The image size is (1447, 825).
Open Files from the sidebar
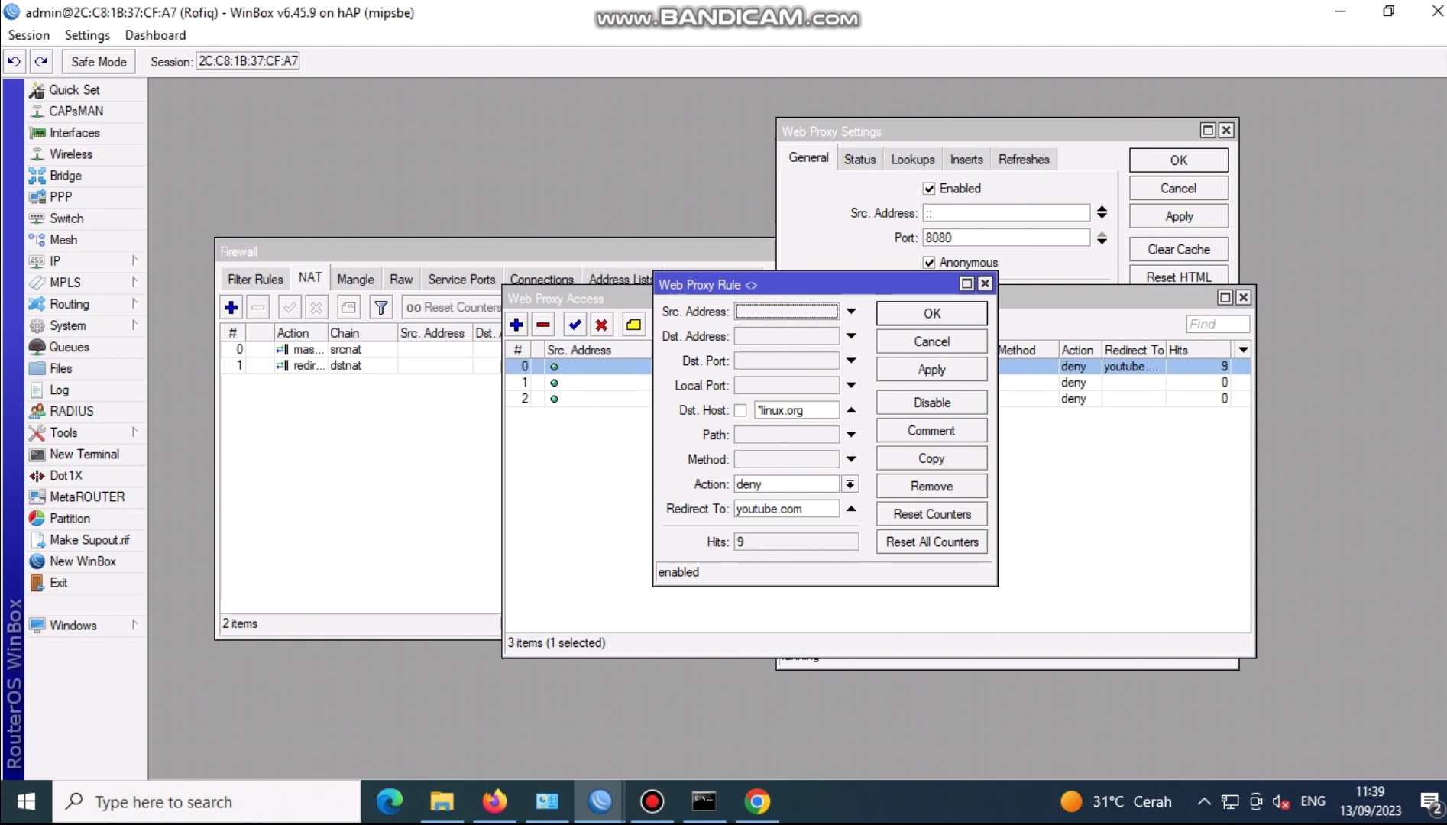point(60,367)
